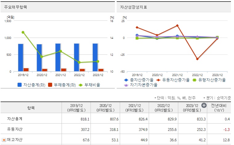
Task: Toggle the 자기자본증가율 legend item
Action: [141, 85]
